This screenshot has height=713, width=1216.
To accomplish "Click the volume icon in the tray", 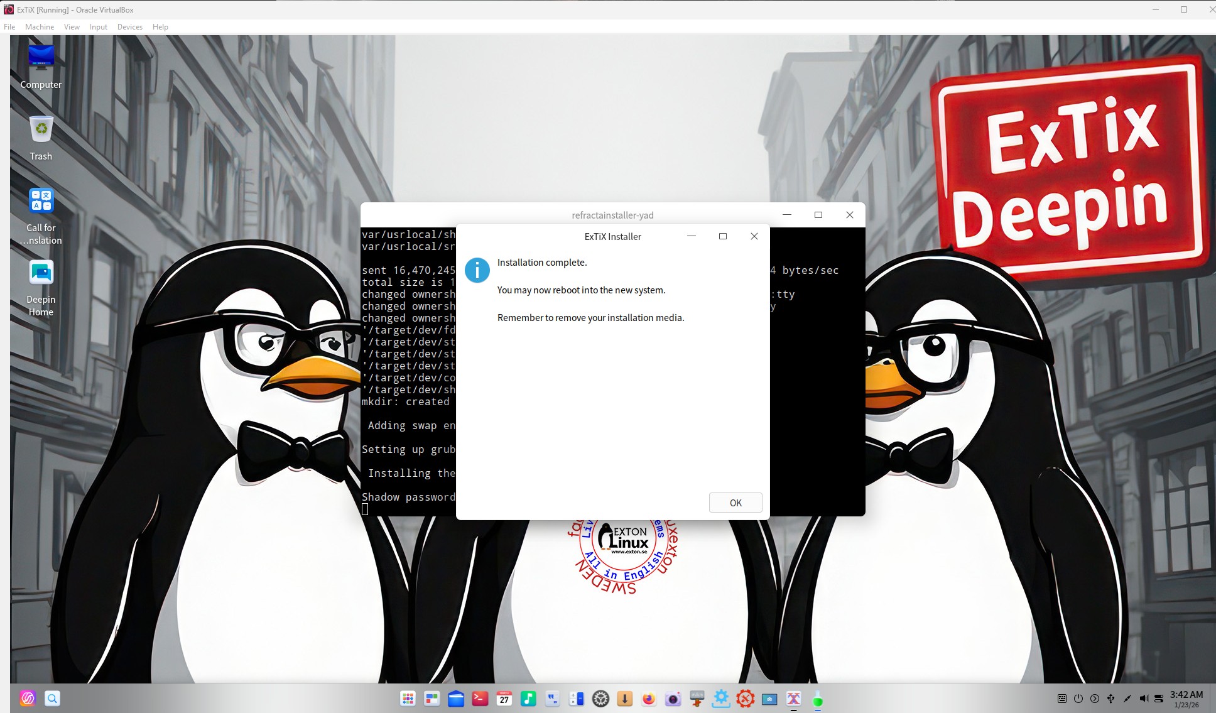I will coord(1143,699).
